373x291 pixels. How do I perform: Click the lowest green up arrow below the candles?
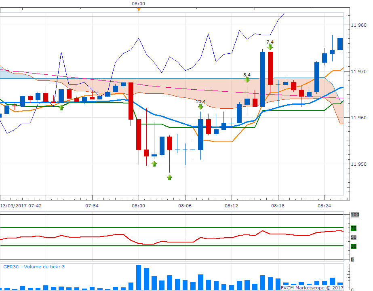pos(169,177)
